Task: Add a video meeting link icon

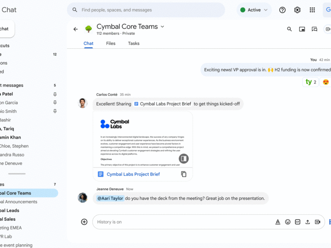Action: [x=318, y=222]
